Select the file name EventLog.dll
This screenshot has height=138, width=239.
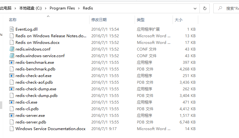click(x=27, y=29)
